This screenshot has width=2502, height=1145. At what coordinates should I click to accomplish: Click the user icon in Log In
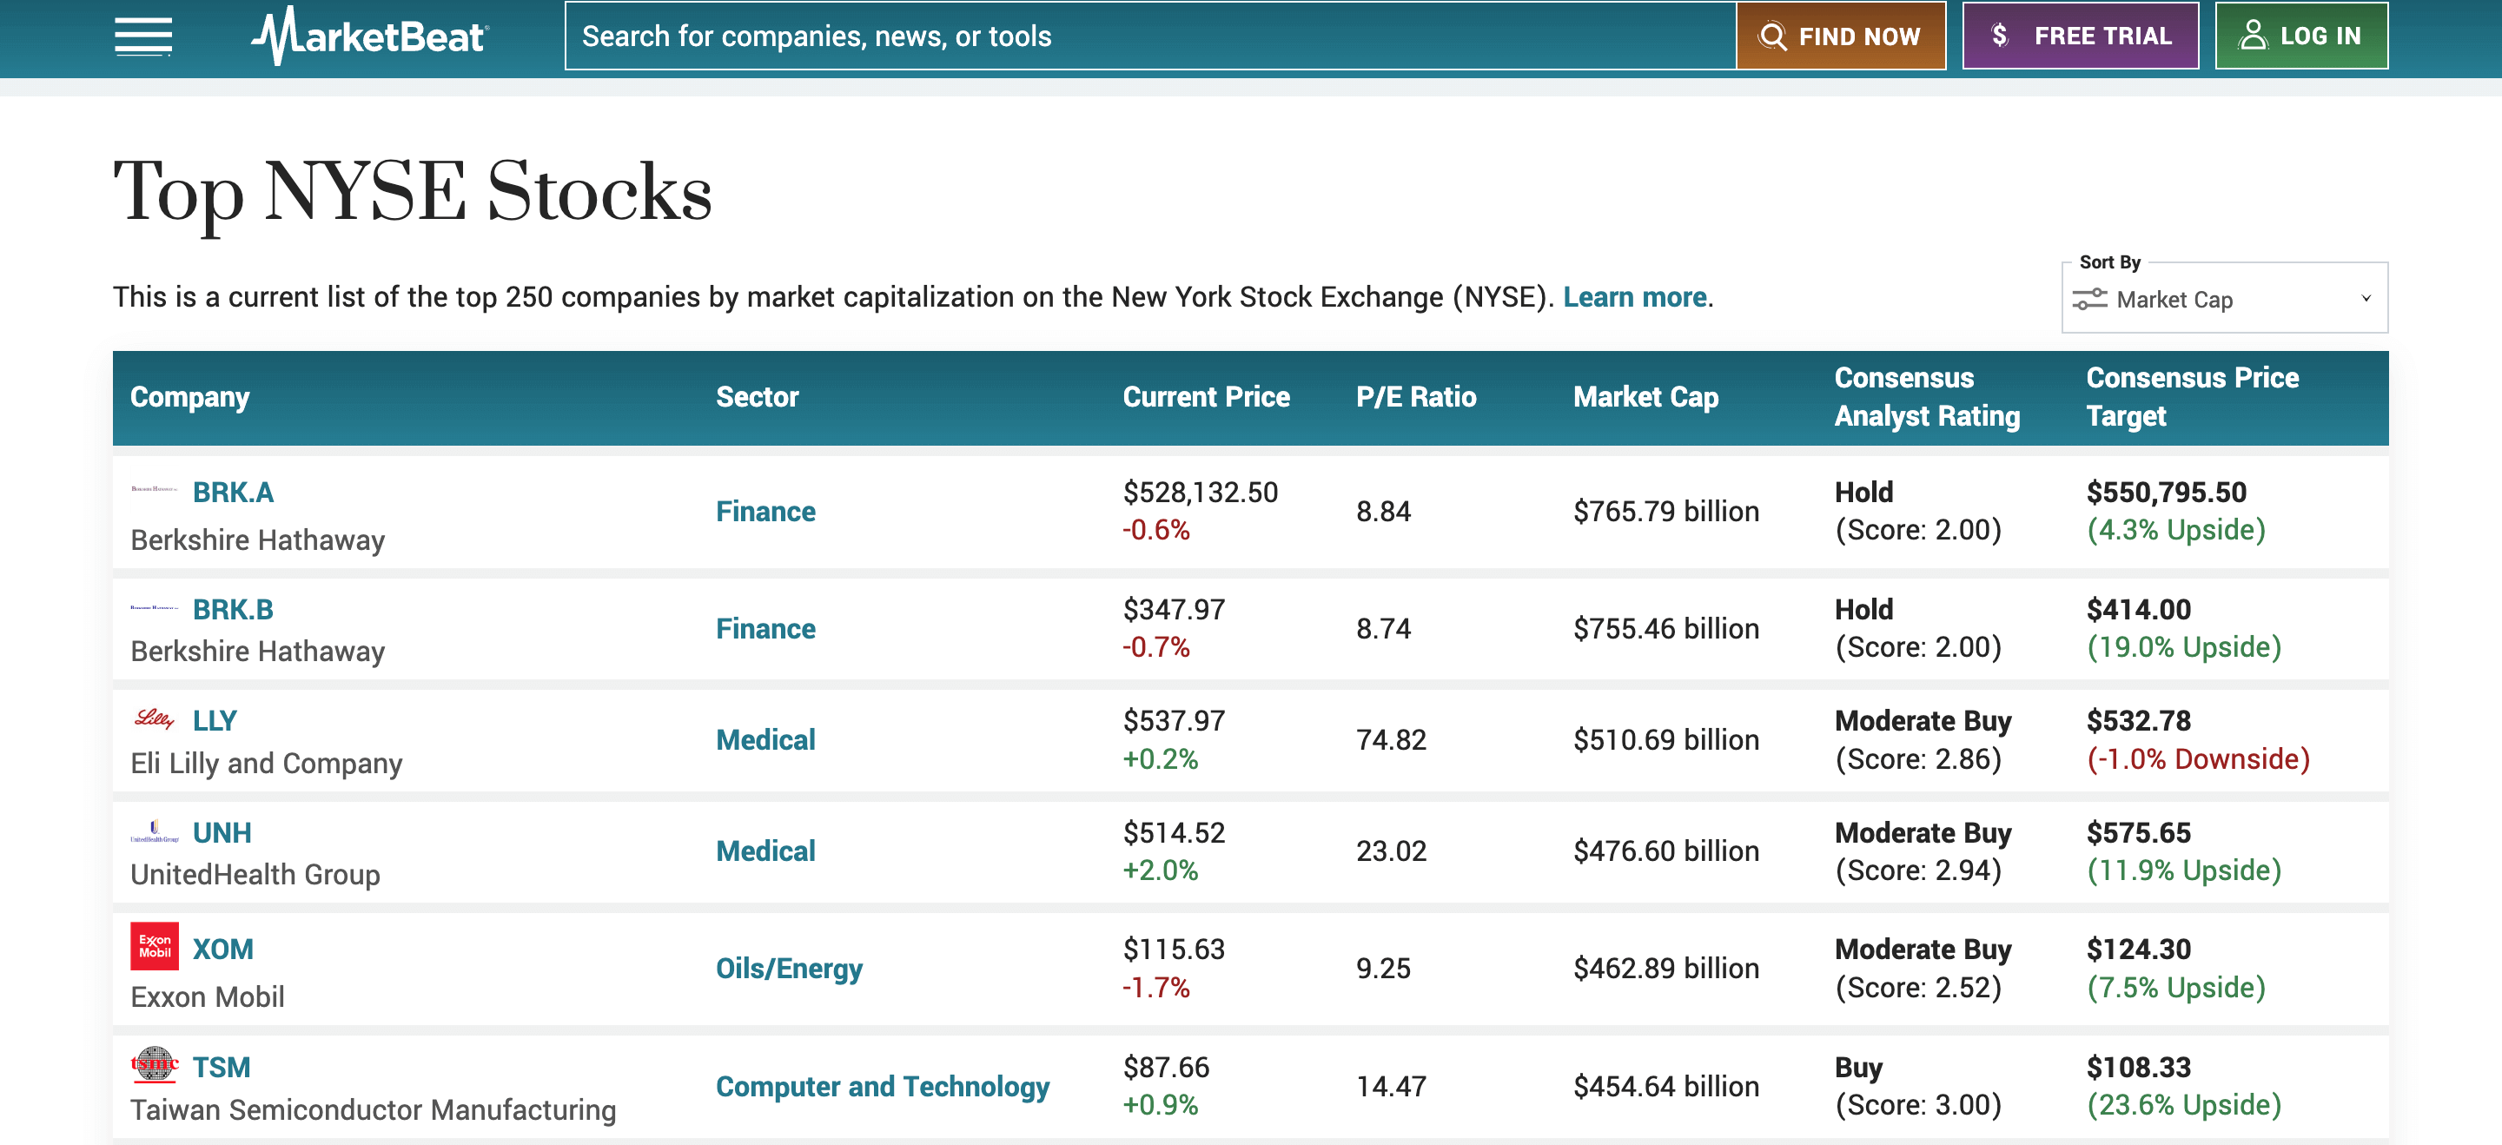tap(2253, 36)
